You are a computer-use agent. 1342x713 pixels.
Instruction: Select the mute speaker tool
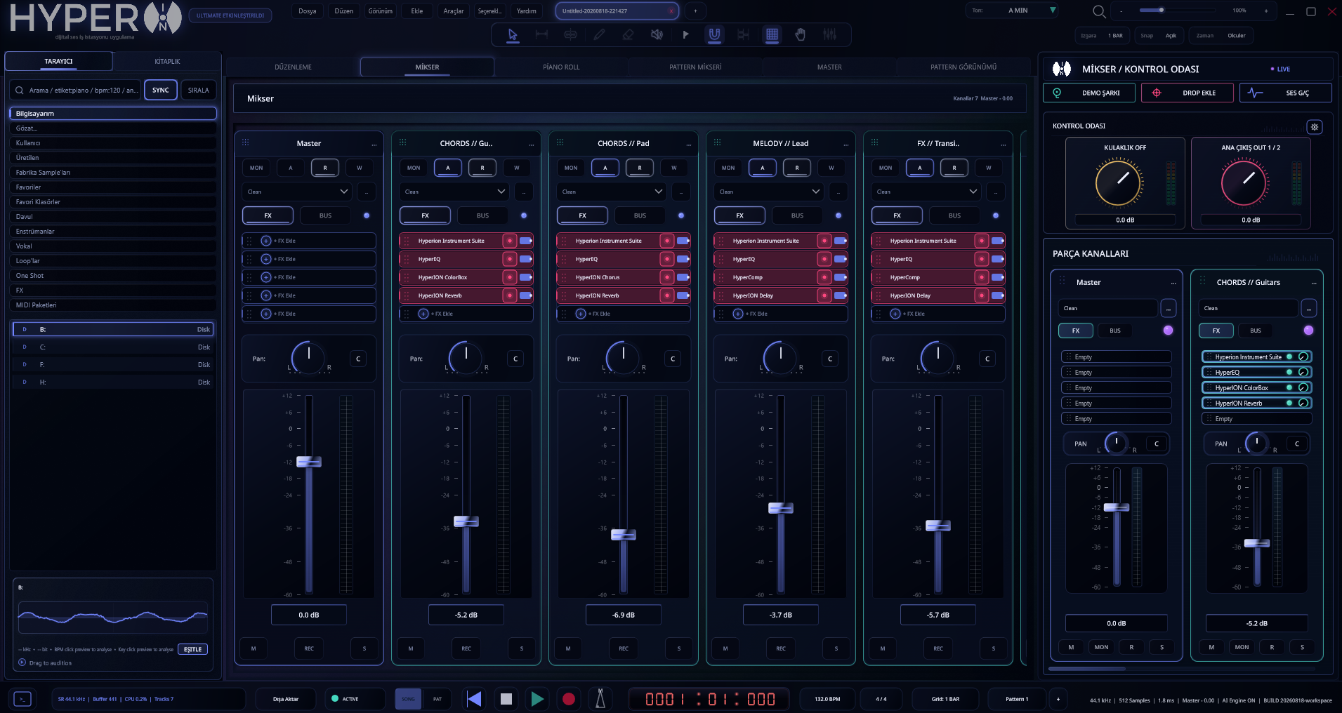point(657,34)
